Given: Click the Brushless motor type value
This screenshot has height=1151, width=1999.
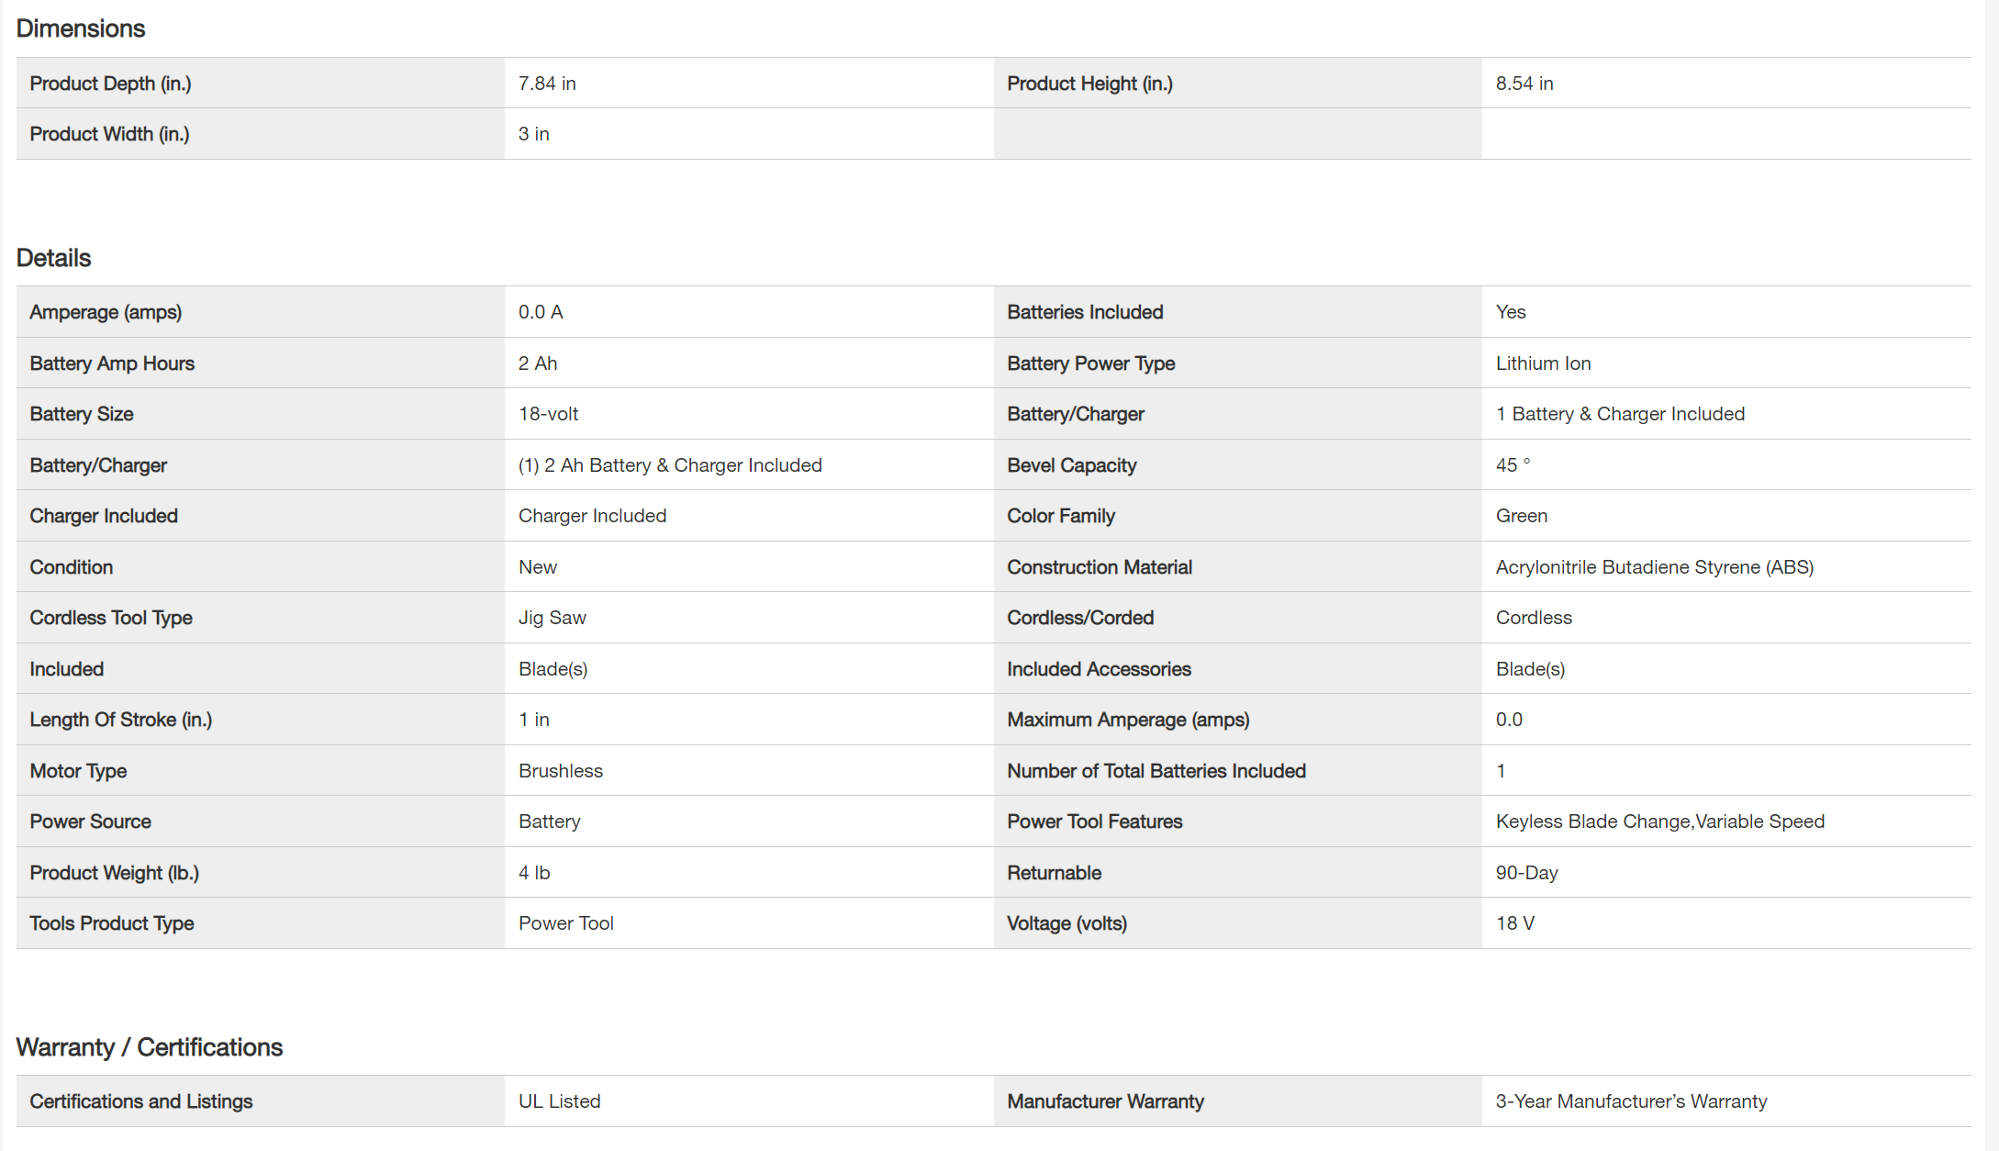Looking at the screenshot, I should 560,771.
